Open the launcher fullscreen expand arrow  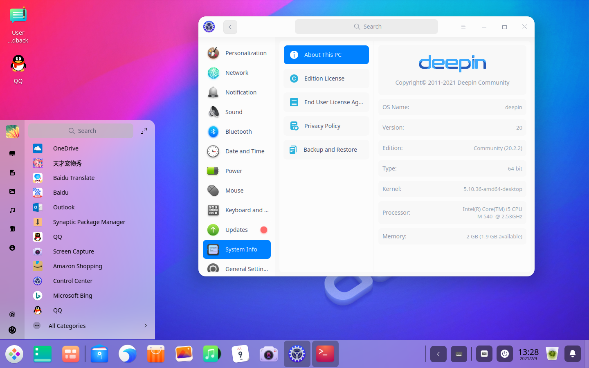(x=144, y=131)
